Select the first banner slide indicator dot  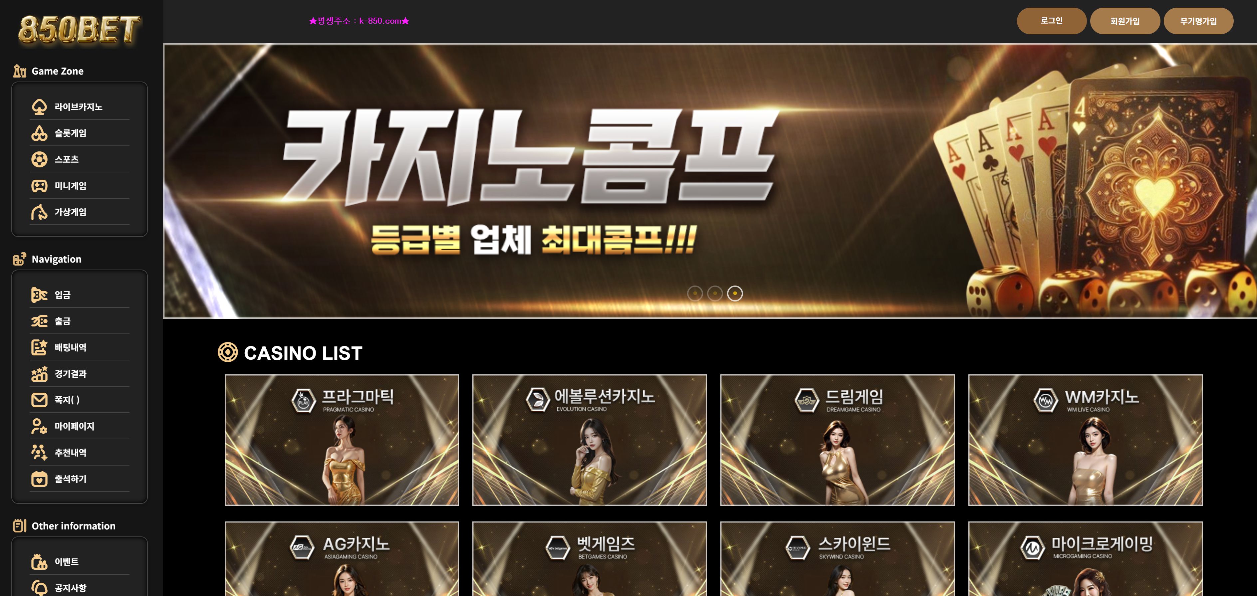pos(695,293)
